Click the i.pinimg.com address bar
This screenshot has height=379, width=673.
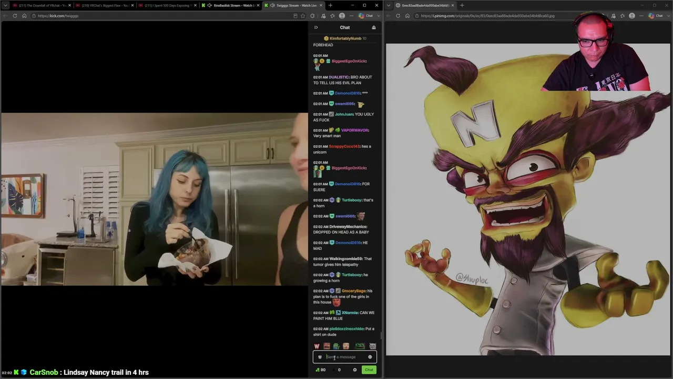pos(489,16)
